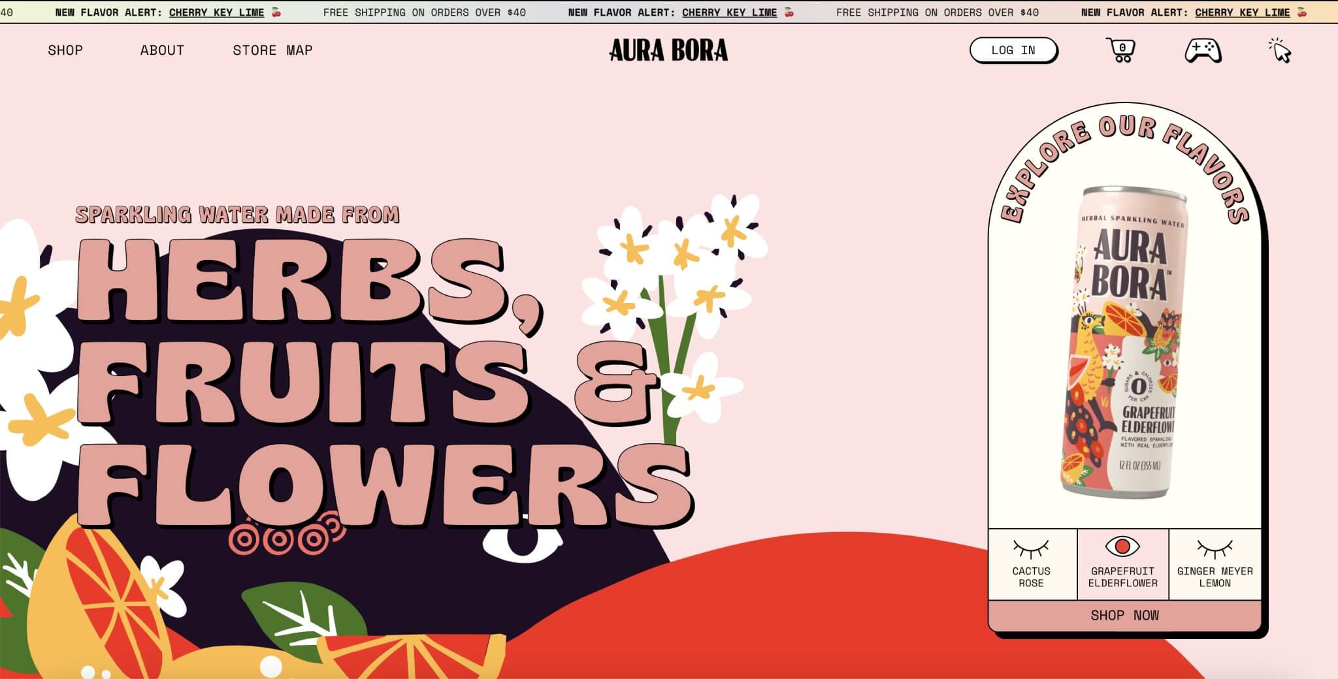Click the cursor arrow icon at top right
The height and width of the screenshot is (679, 1338).
pyautogui.click(x=1281, y=52)
